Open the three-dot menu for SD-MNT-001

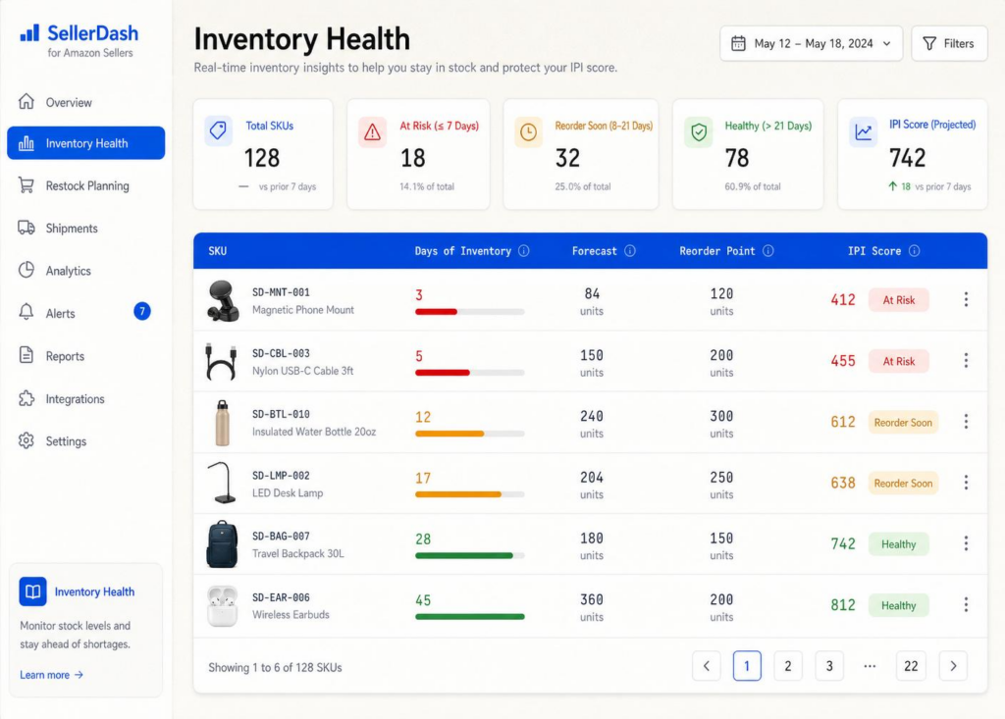click(x=966, y=299)
